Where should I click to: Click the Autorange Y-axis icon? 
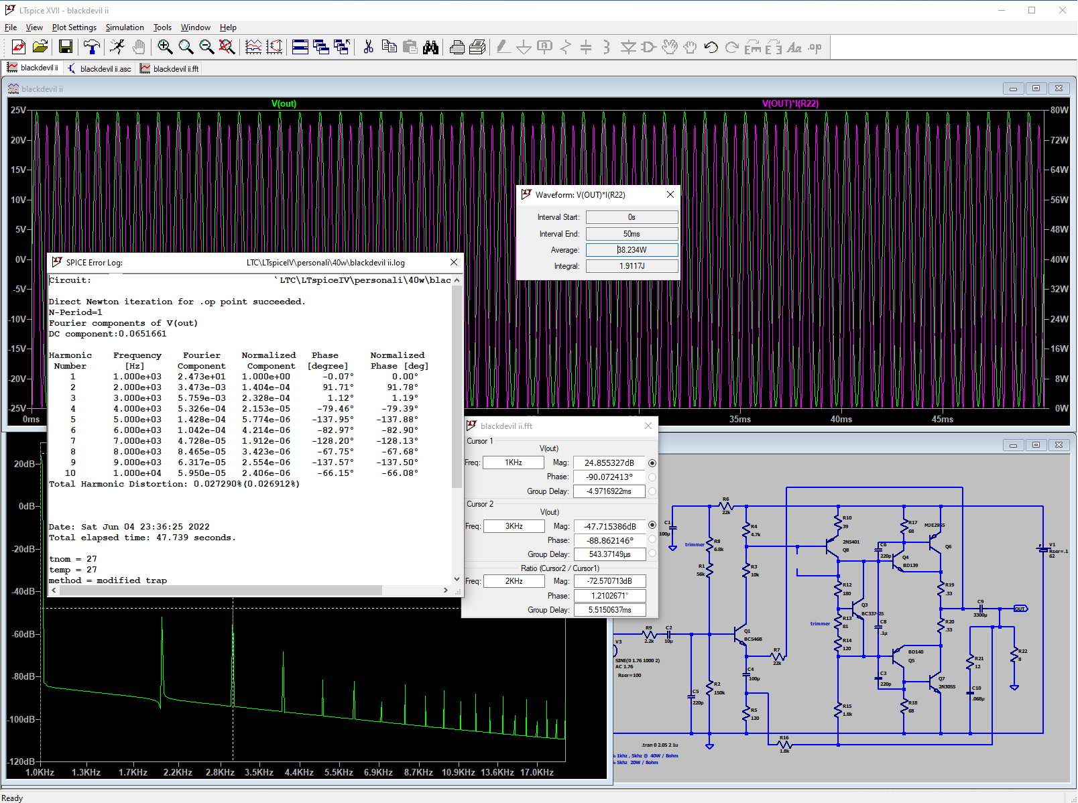pos(274,47)
